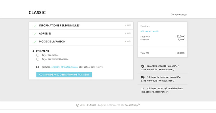Click Commande avec obligation de paiement button
Image resolution: width=216 pixels, height=113 pixels.
64,75
